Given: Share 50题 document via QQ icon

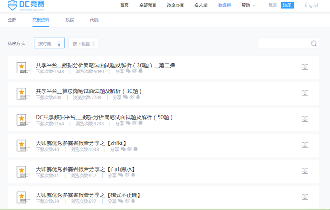Looking at the screenshot, I should (140, 123).
